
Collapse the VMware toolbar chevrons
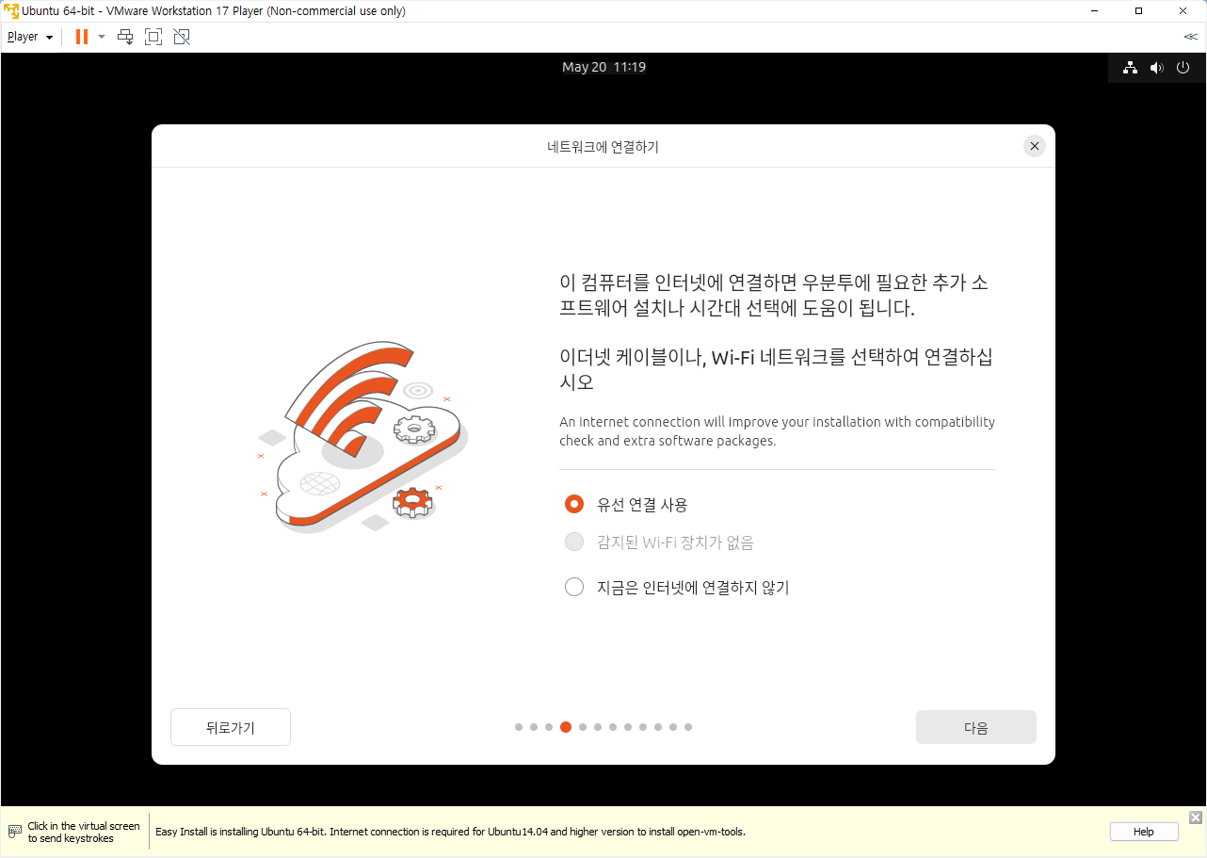1191,37
